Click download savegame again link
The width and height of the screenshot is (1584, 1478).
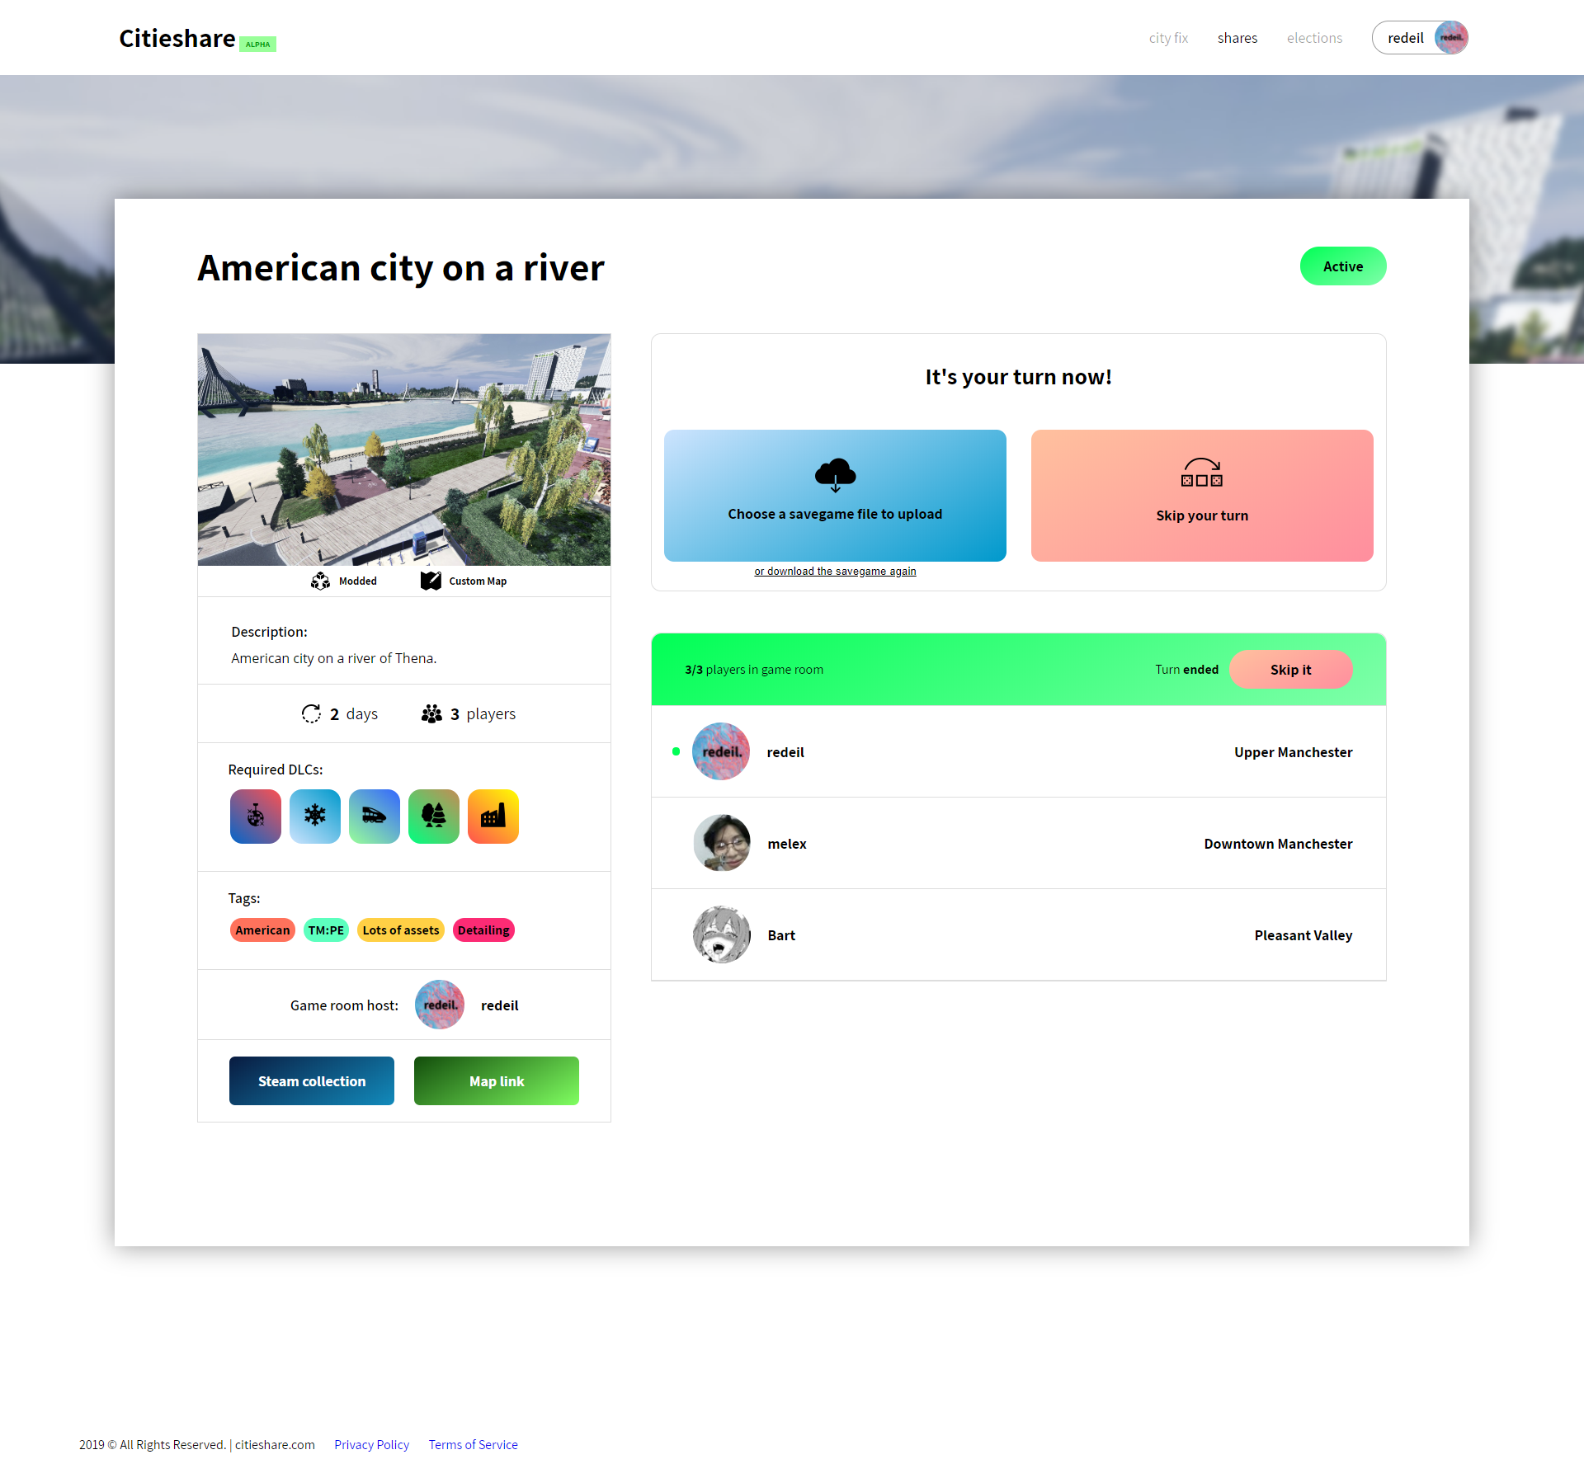click(834, 571)
